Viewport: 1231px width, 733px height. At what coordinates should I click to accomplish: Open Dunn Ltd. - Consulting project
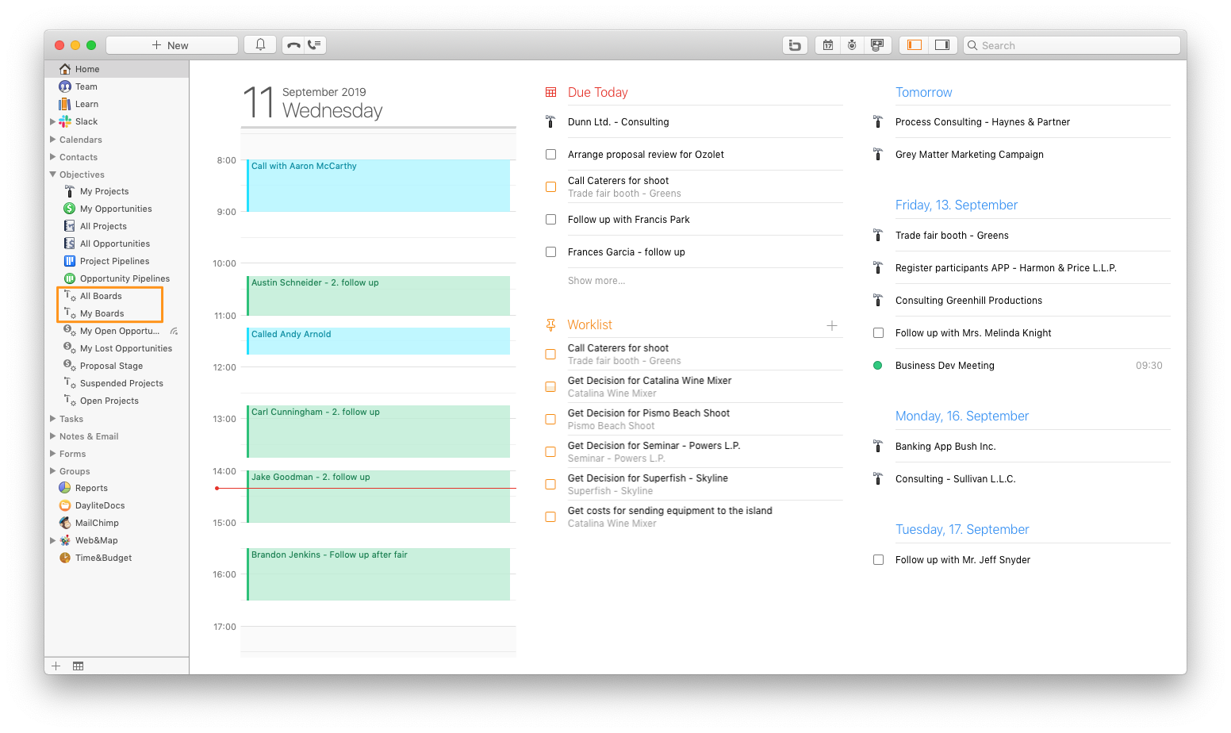coord(618,122)
